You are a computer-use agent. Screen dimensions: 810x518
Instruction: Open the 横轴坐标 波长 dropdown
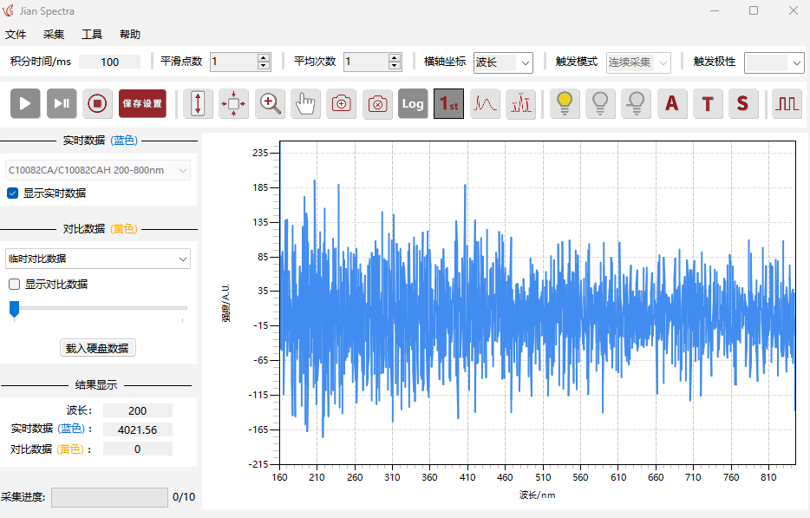[x=503, y=62]
